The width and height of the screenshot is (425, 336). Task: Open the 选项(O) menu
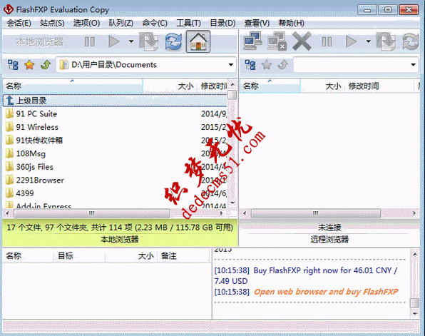point(86,23)
